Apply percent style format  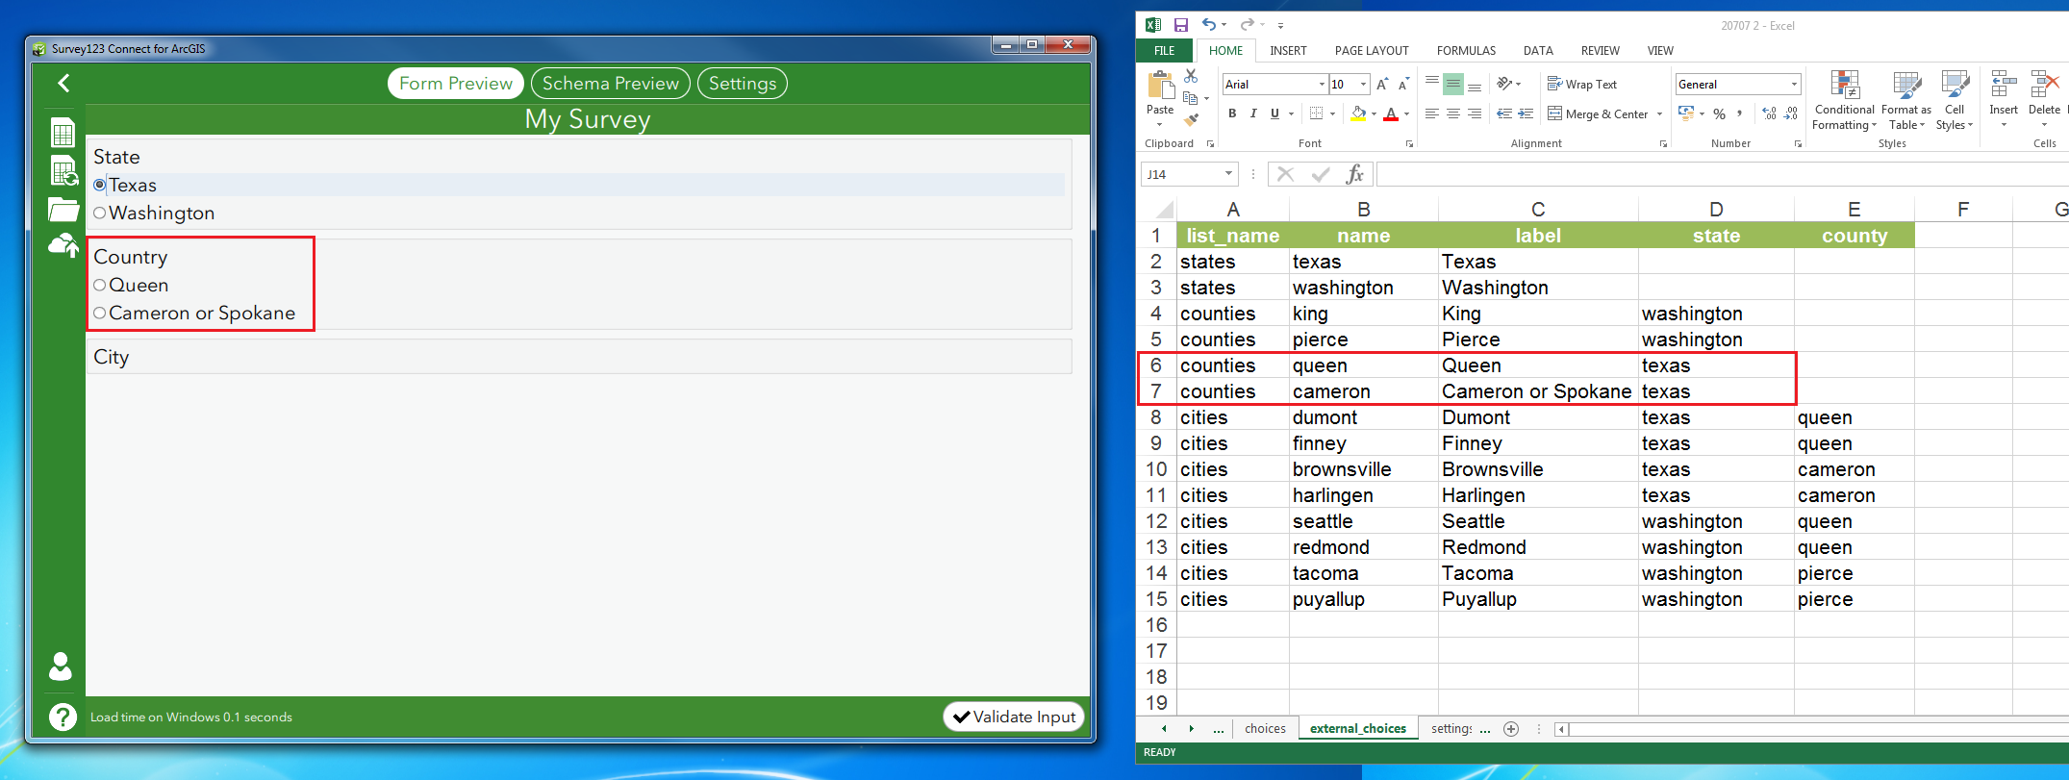click(x=1719, y=113)
